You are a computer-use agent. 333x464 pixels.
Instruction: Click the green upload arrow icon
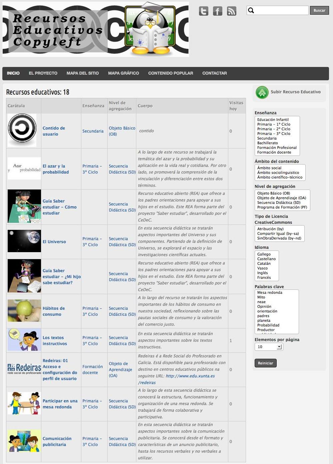(x=262, y=92)
